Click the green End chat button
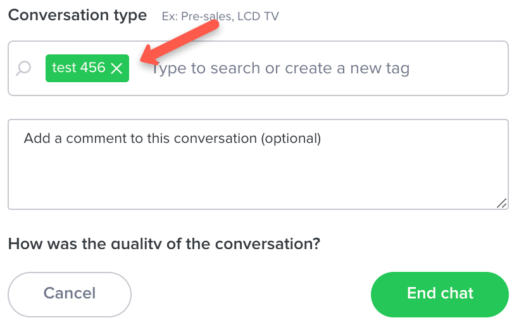519x325 pixels. 439,294
